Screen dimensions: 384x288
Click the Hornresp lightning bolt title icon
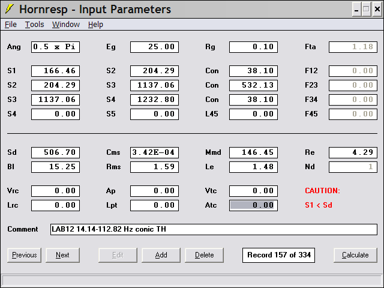click(9, 9)
